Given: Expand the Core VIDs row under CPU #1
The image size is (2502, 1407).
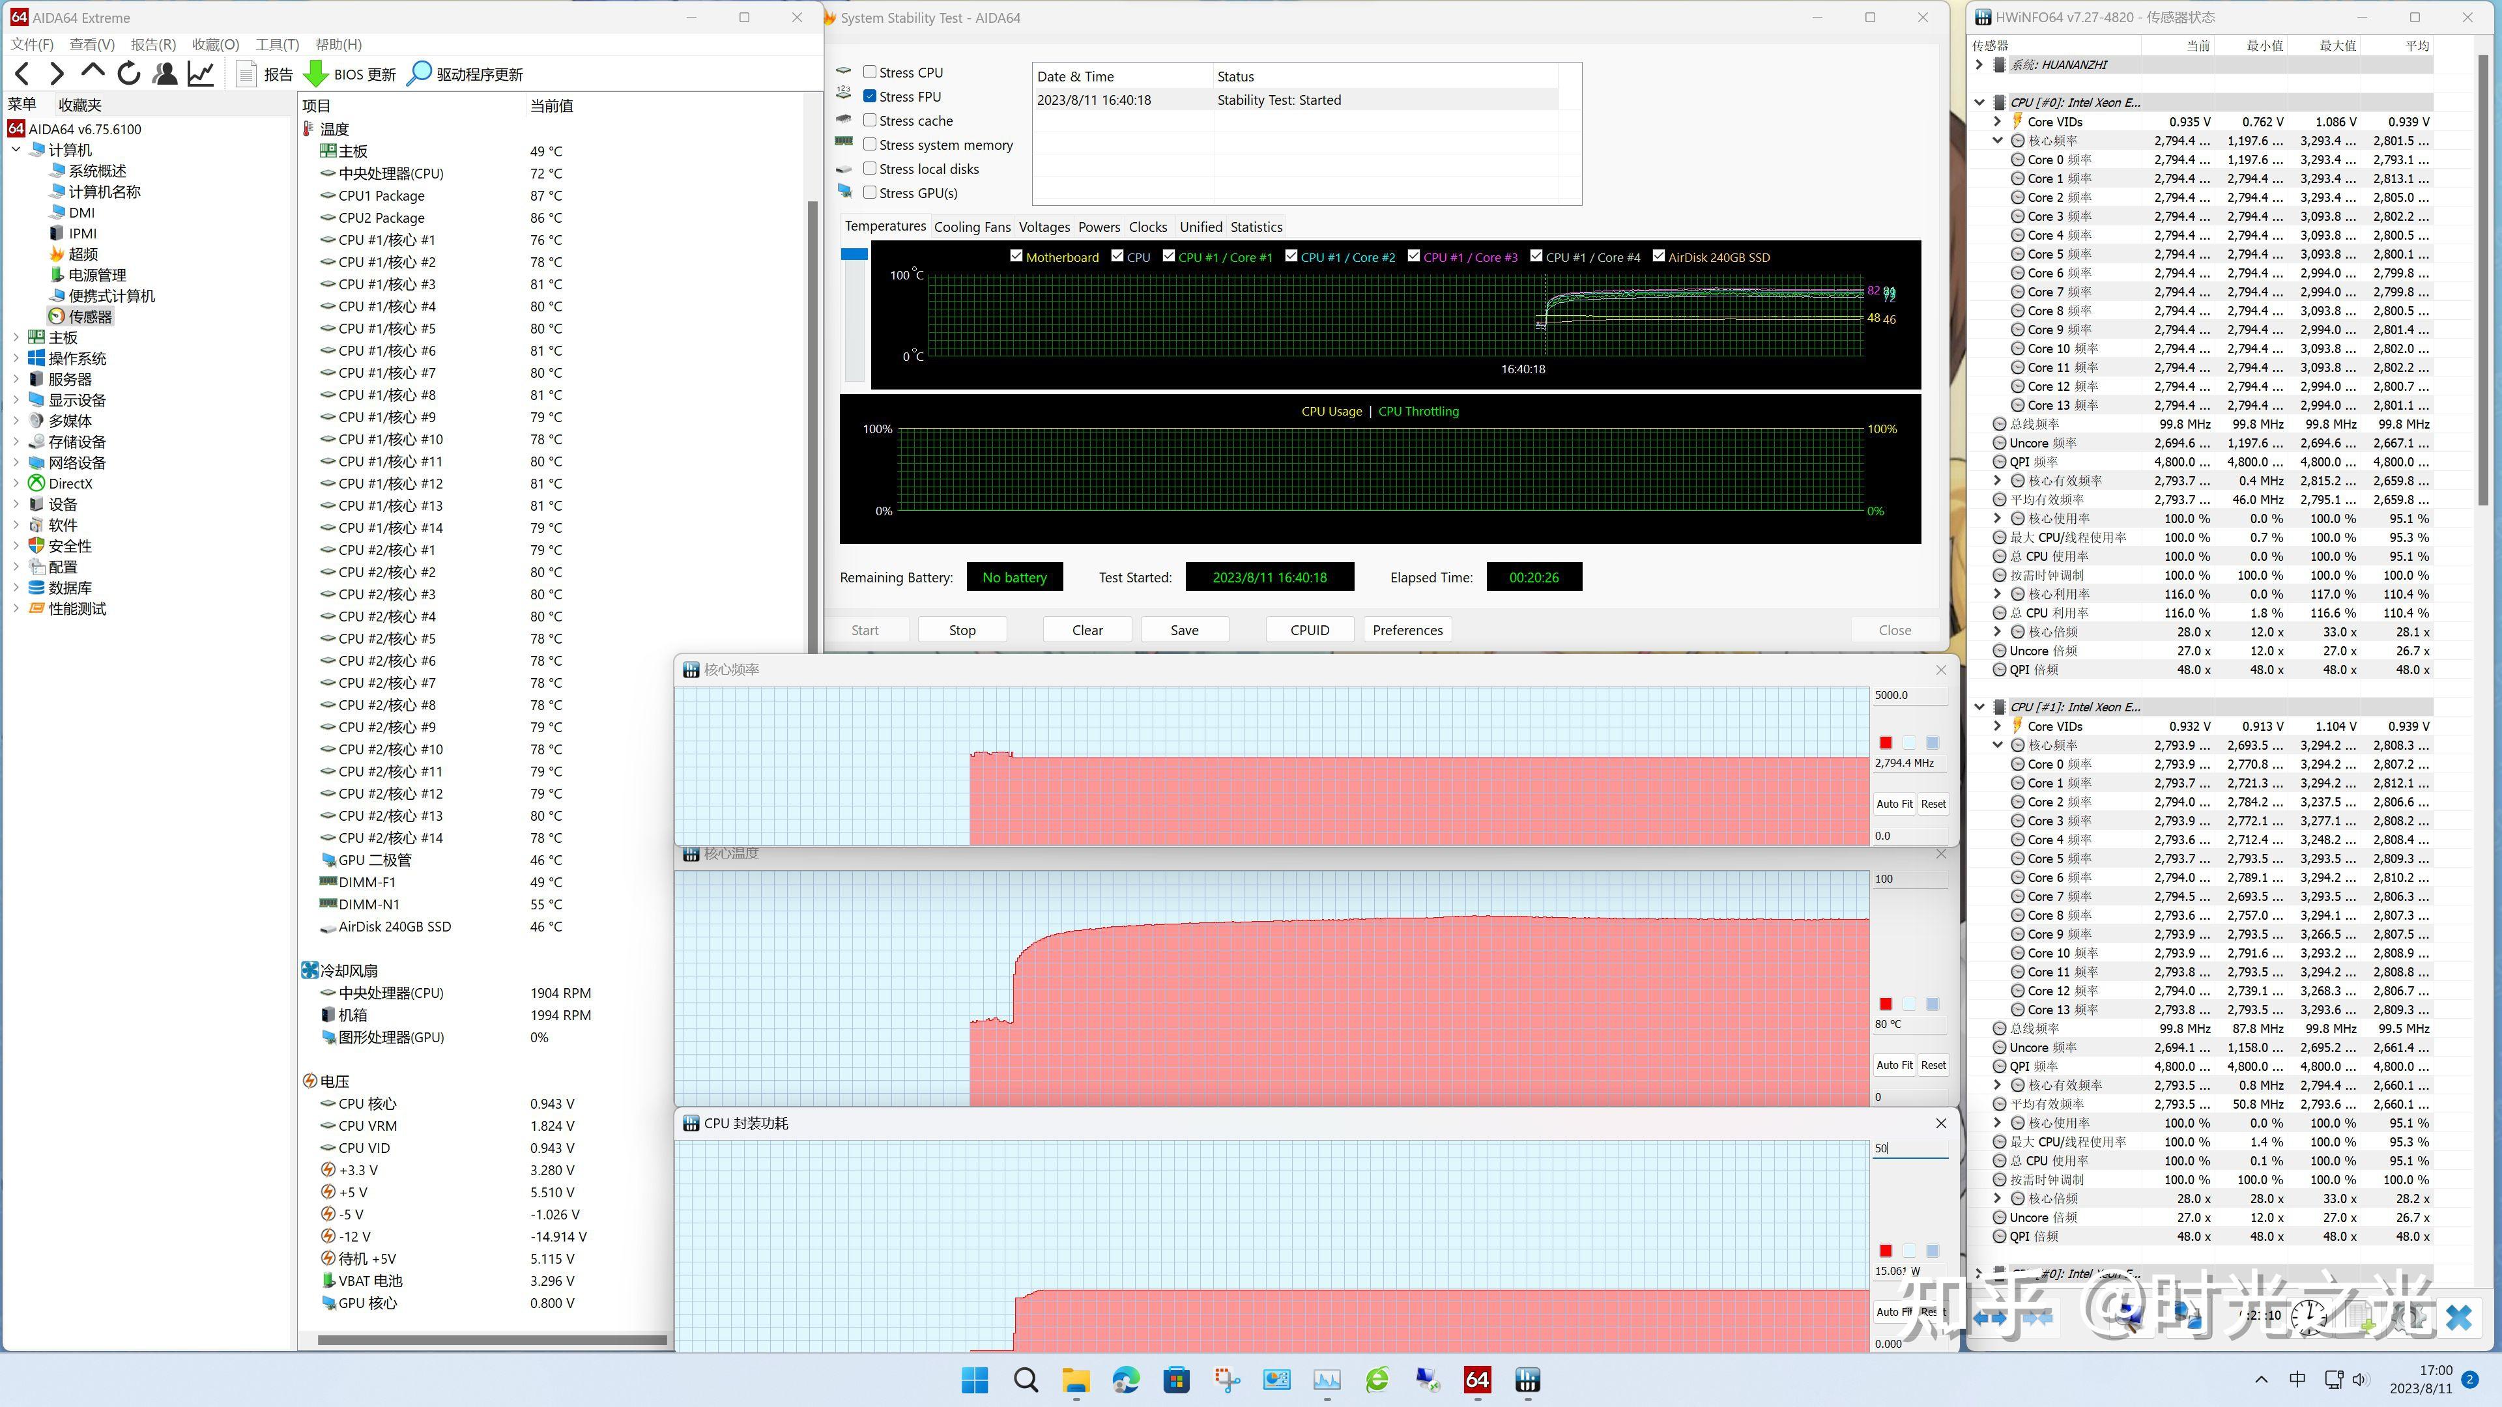Looking at the screenshot, I should 1998,726.
